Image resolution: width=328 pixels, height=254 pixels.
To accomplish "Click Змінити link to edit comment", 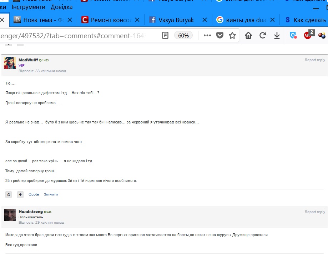I will 51,194.
